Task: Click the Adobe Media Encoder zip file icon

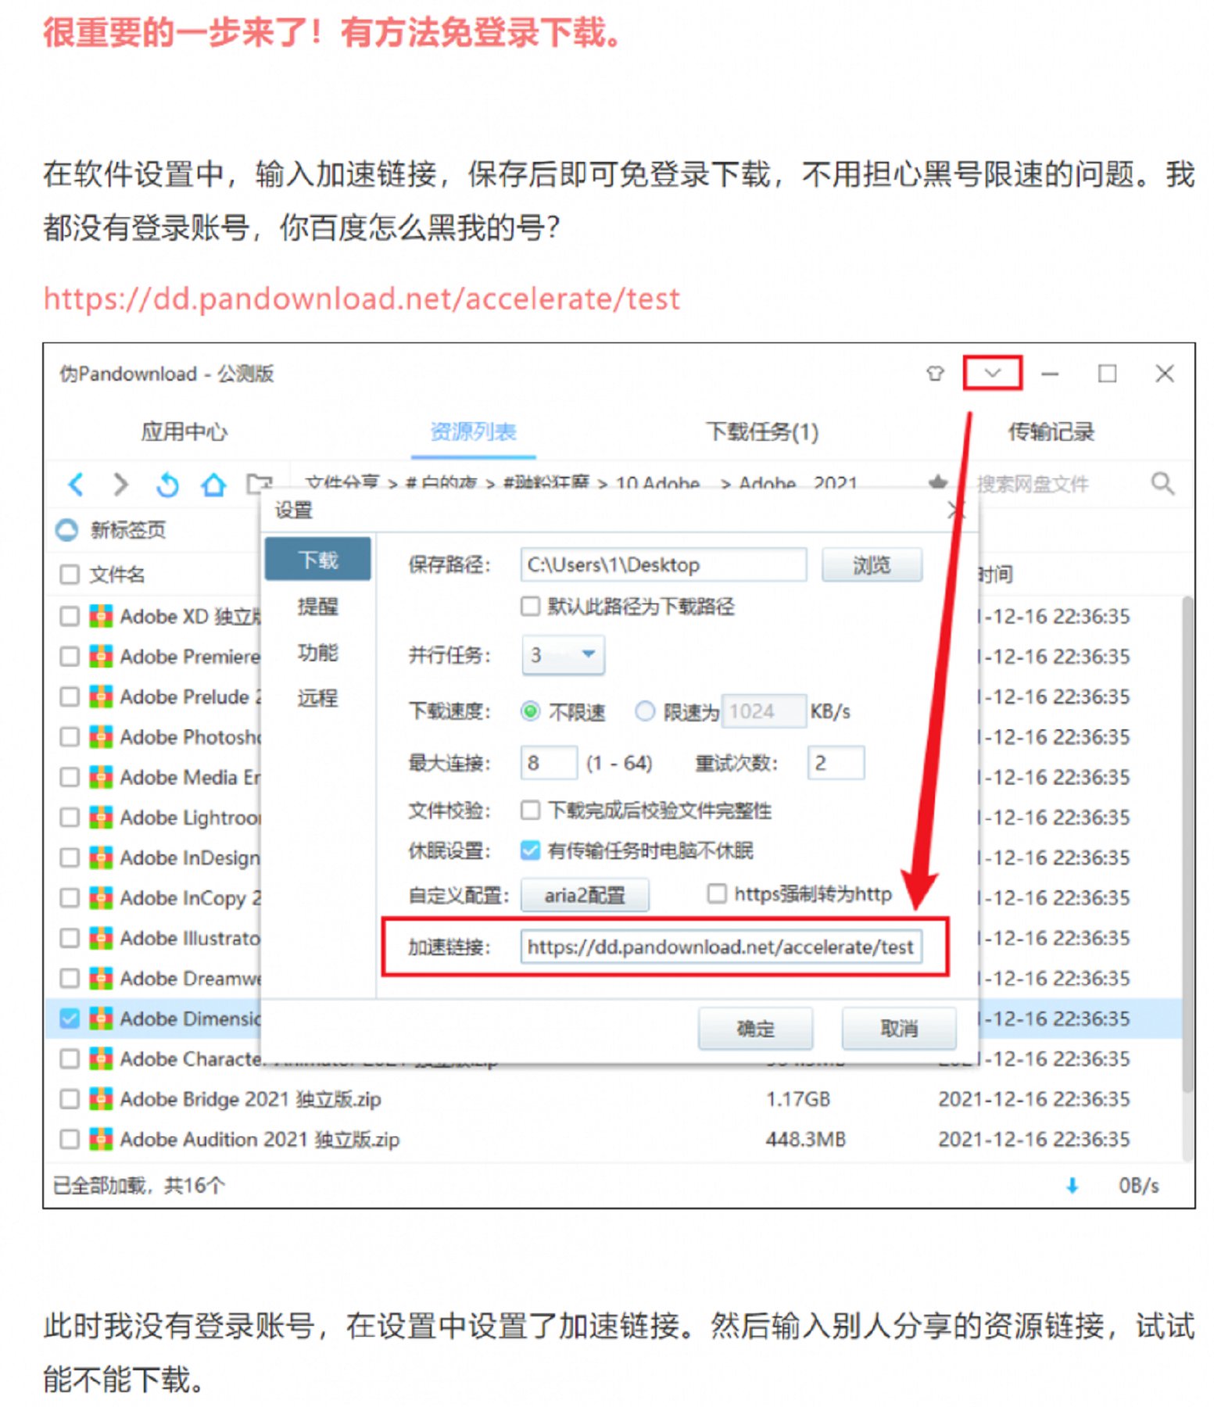Action: coord(101,777)
